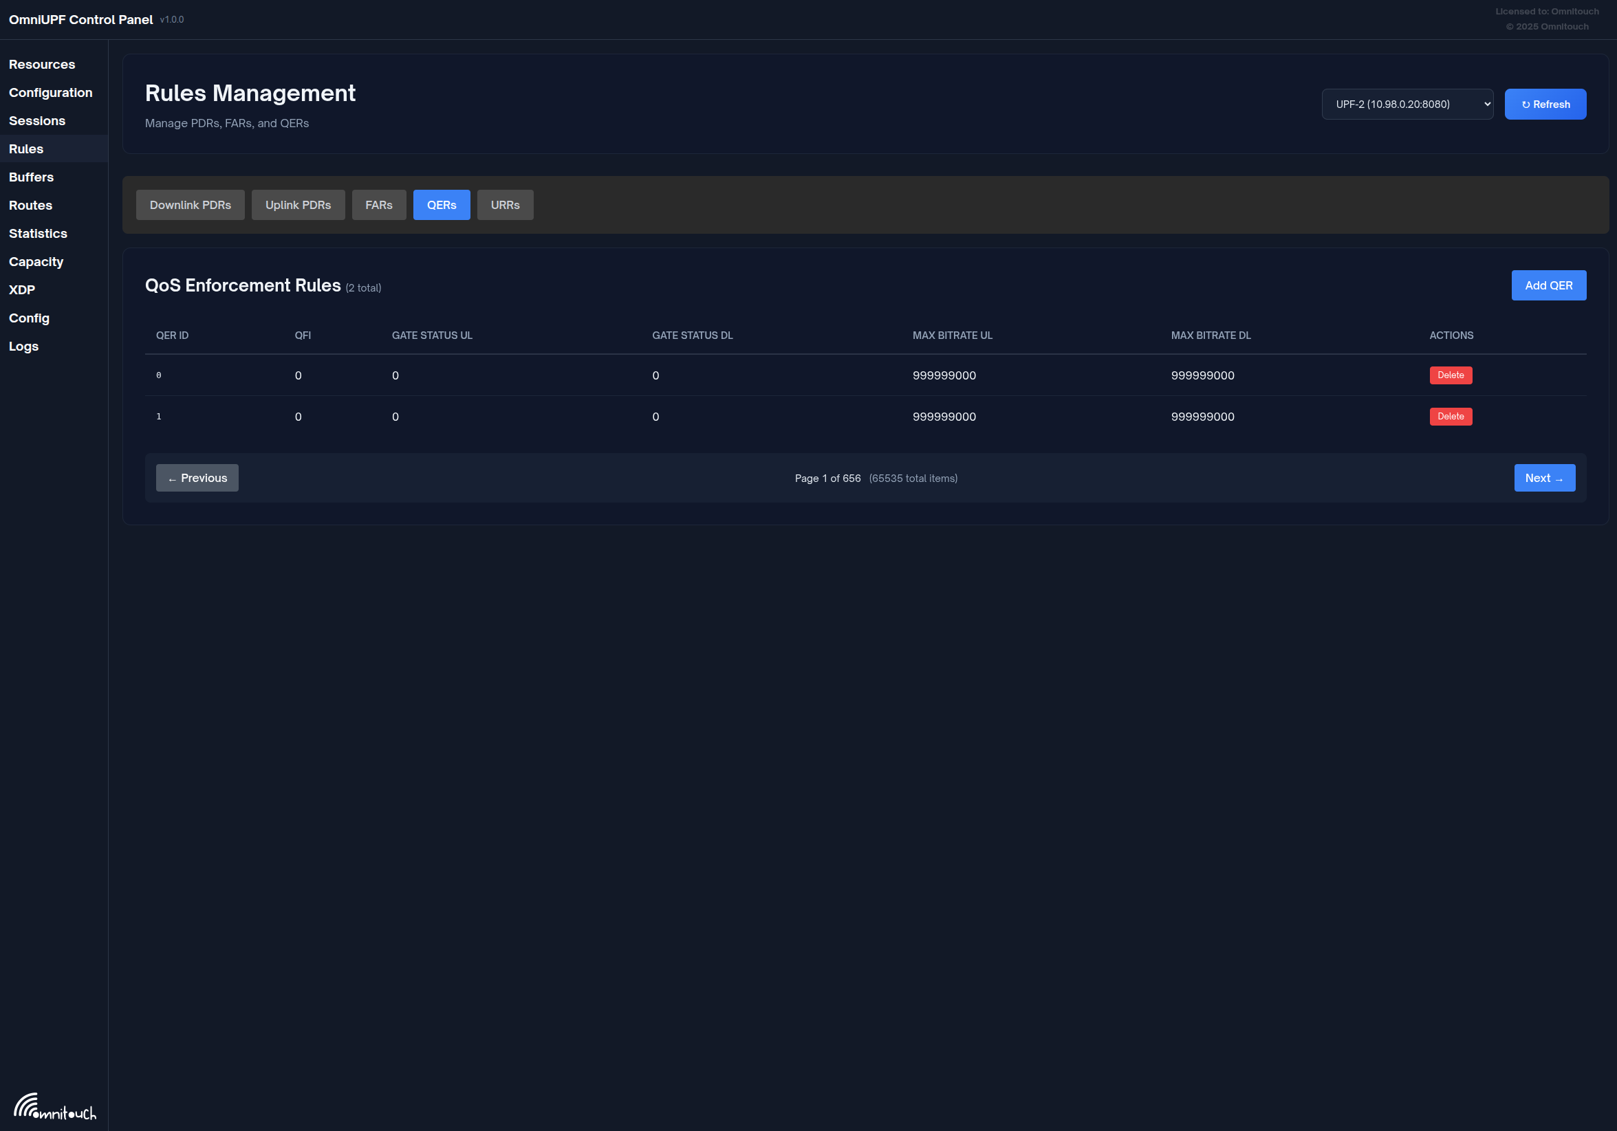Viewport: 1617px width, 1131px height.
Task: Add a new QER rule
Action: (1548, 285)
